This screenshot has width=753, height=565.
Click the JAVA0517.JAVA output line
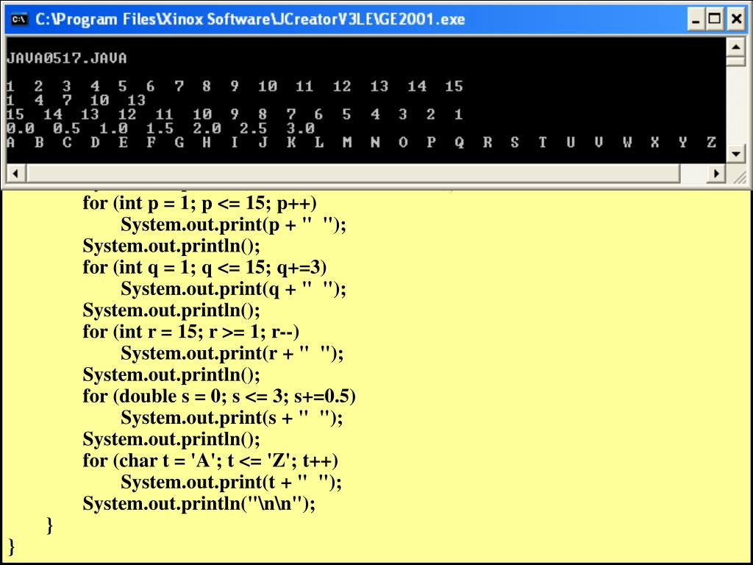click(67, 59)
